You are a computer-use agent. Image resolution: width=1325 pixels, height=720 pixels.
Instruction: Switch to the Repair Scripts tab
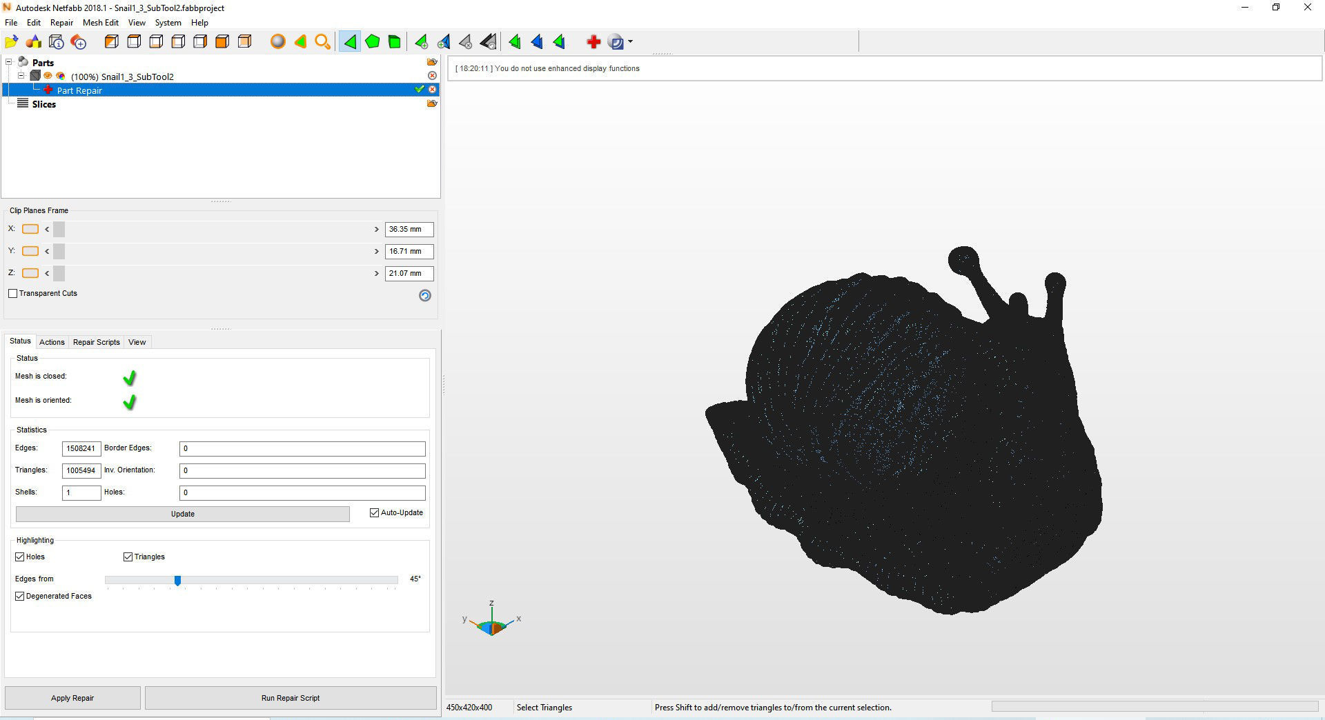coord(97,342)
